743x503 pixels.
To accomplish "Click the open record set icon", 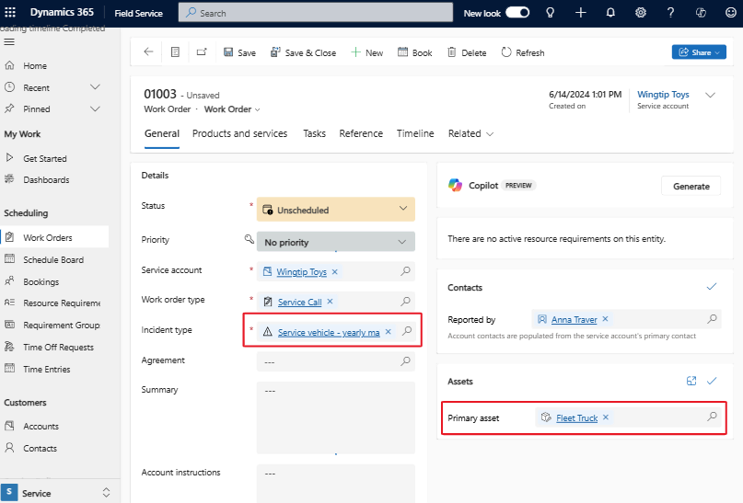I will (x=175, y=52).
